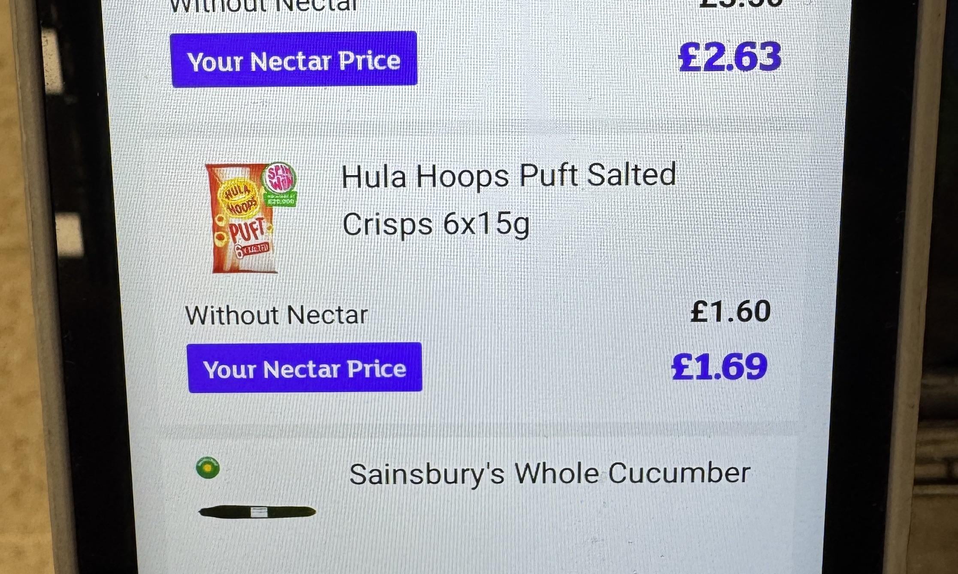Tap Your Nectar Price badge beside £2.63
958x574 pixels.
point(294,59)
